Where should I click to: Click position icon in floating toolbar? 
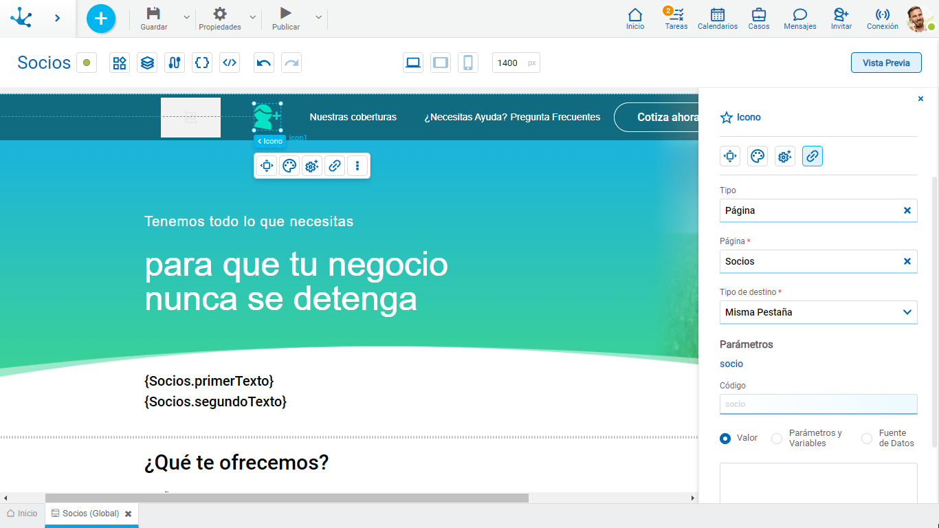point(267,166)
